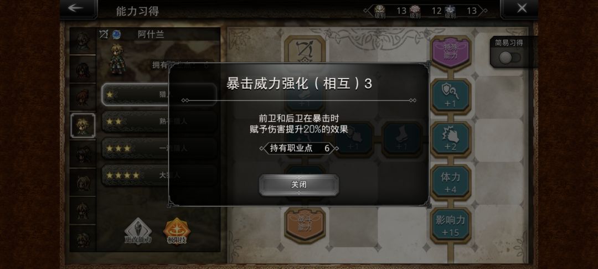Image resolution: width=598 pixels, height=269 pixels.
Task: Go back with the top-left arrow
Action: click(x=75, y=8)
